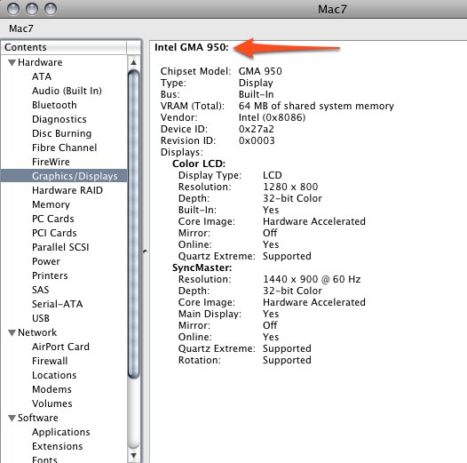The width and height of the screenshot is (467, 463).
Task: Select Memory in the Hardware list
Action: click(51, 204)
